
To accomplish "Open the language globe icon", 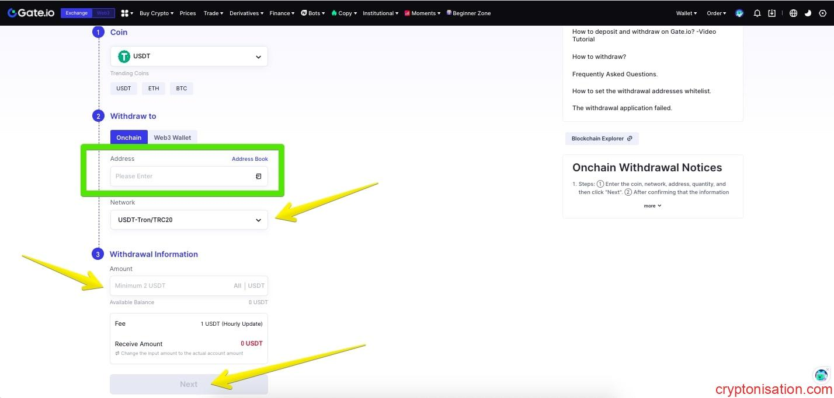I will pos(793,13).
